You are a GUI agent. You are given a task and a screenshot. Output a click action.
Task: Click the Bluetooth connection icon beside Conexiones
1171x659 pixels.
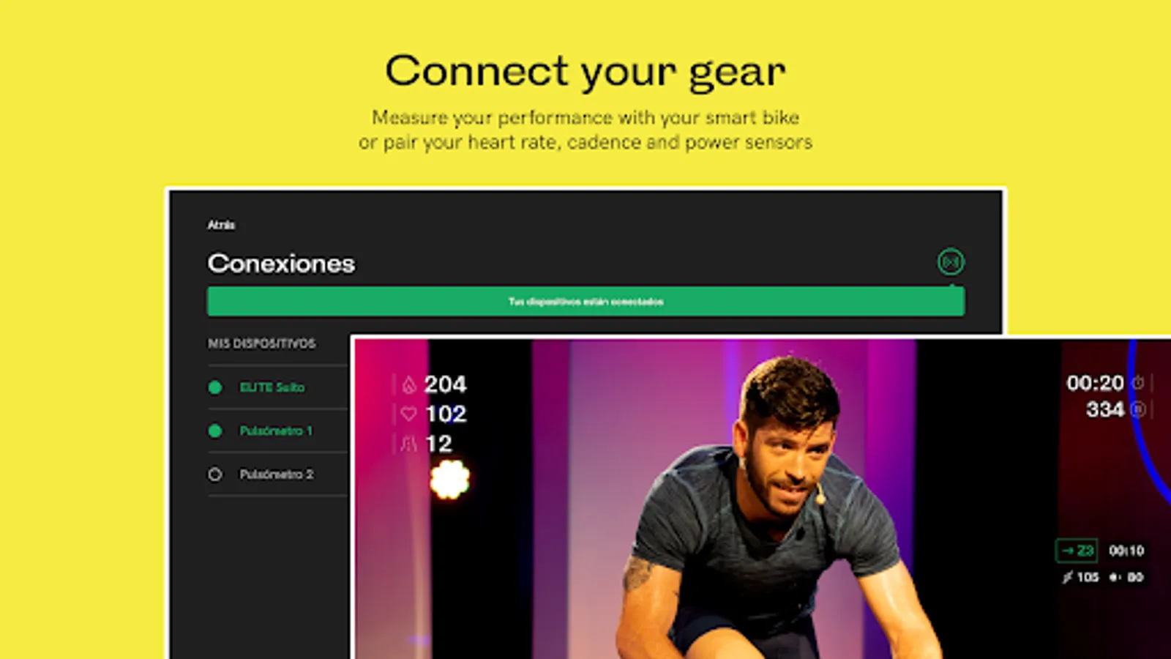coord(951,262)
